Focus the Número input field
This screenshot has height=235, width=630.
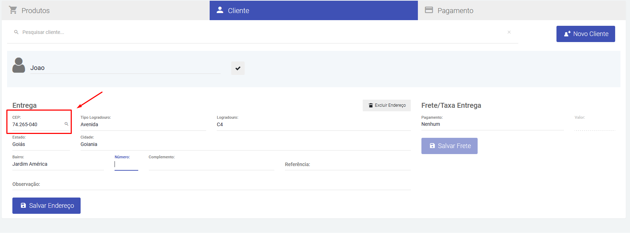tap(126, 164)
